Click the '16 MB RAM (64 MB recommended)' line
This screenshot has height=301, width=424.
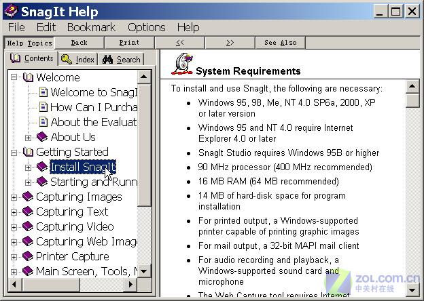point(268,181)
